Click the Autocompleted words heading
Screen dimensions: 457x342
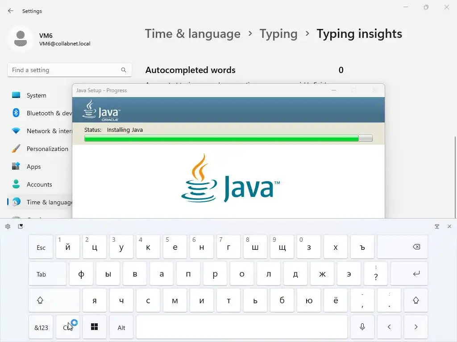tap(190, 70)
